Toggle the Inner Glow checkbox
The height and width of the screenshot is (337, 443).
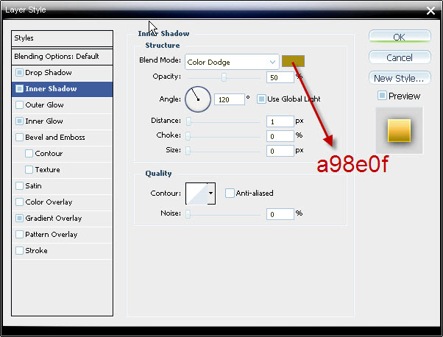19,121
